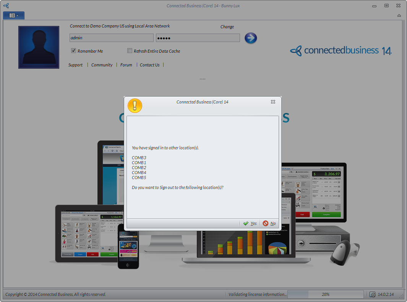Collapse the ribbon using the top-right arrow

pyautogui.click(x=399, y=16)
